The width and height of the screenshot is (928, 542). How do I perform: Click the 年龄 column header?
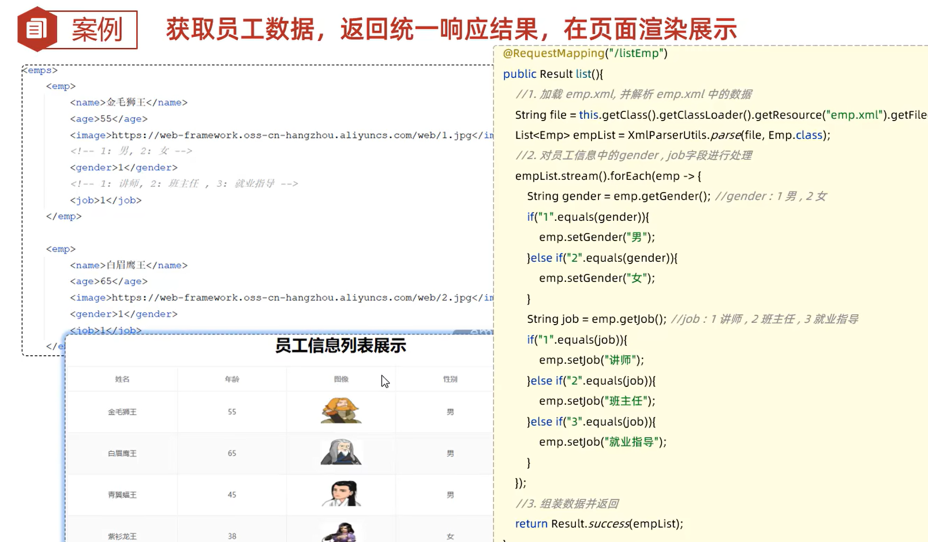(231, 379)
